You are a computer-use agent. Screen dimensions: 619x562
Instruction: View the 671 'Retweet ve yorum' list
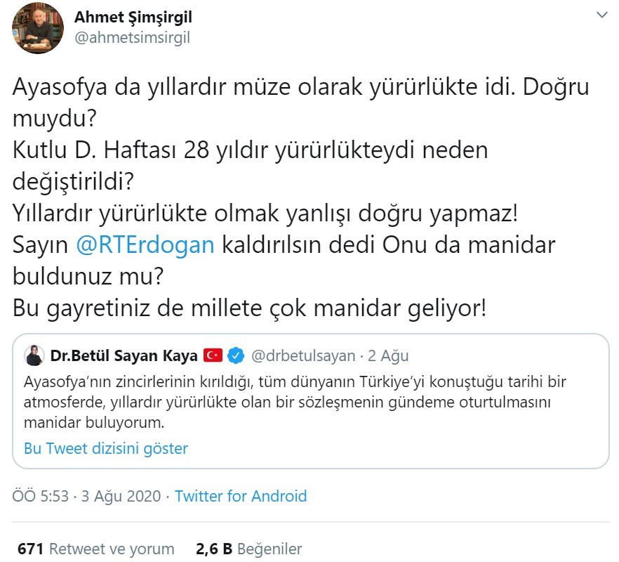[95, 549]
